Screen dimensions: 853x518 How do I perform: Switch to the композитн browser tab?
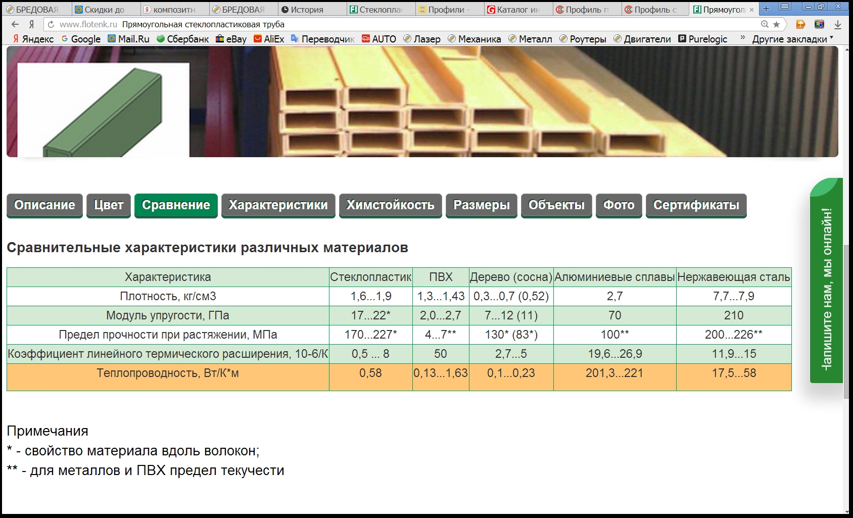click(174, 10)
